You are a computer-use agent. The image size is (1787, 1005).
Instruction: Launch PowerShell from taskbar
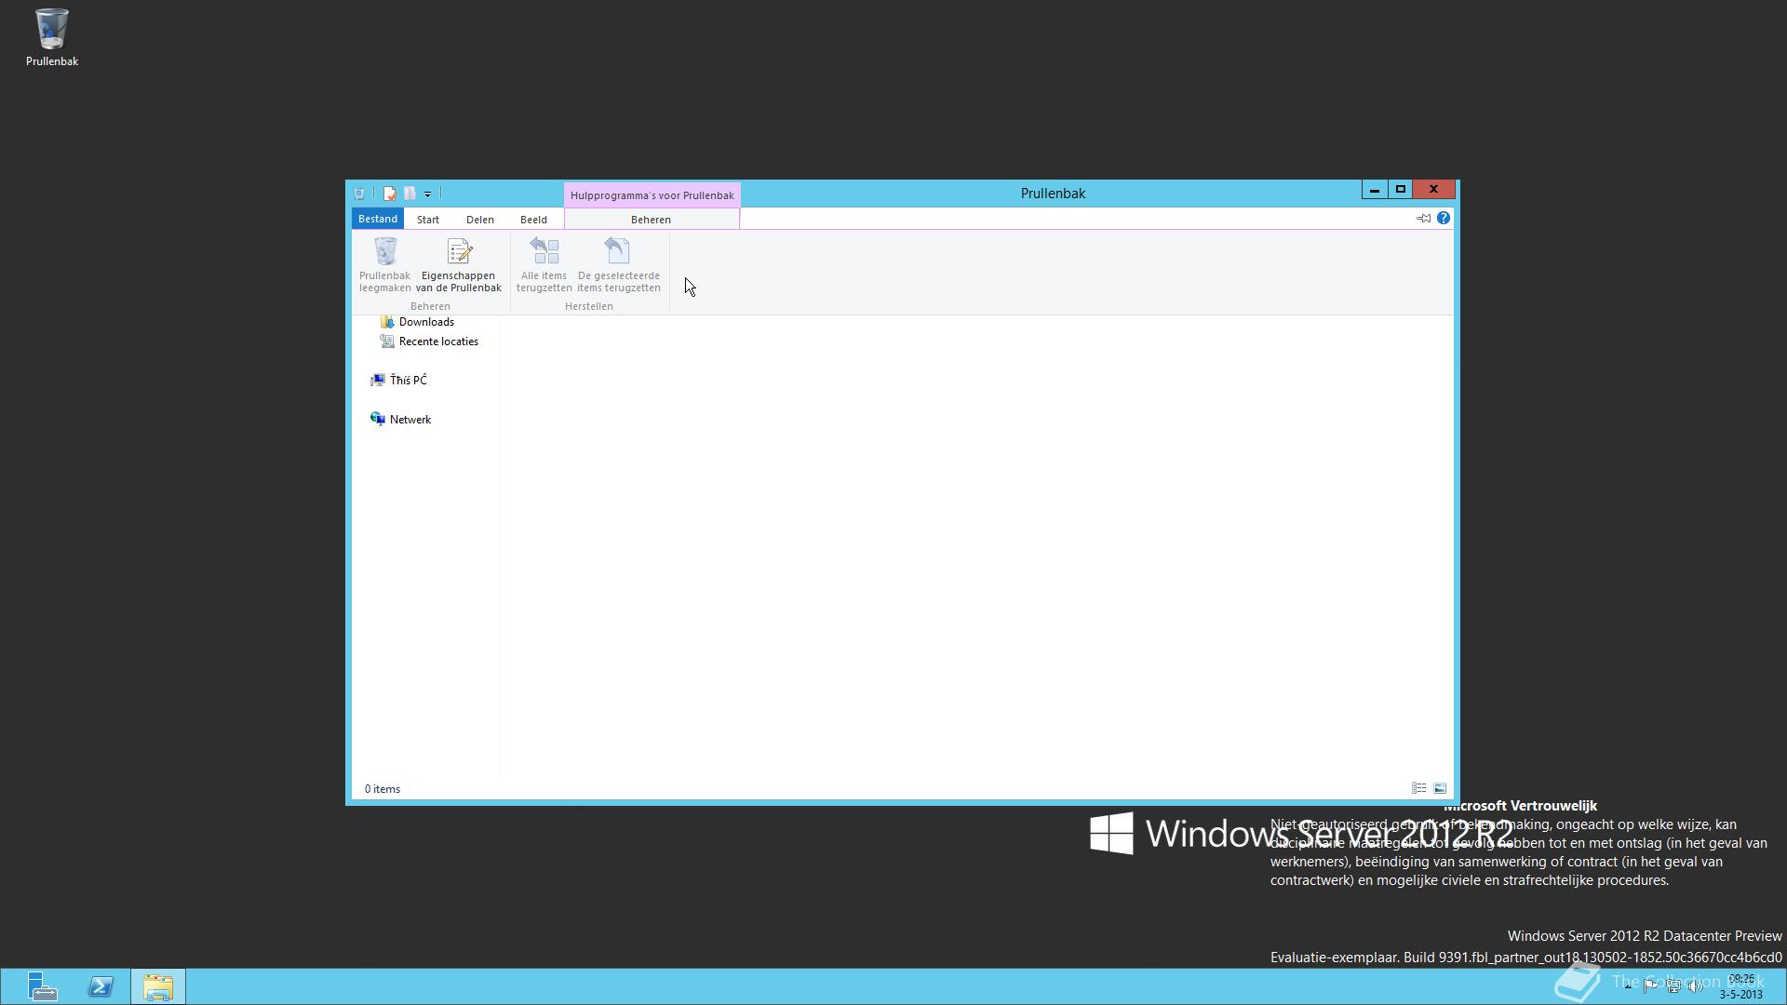[x=101, y=986]
